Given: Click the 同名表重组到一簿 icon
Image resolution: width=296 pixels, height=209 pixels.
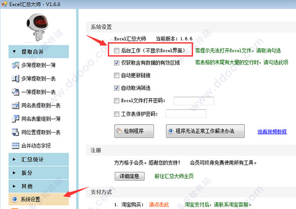Looking at the screenshot, I should [x=15, y=119].
